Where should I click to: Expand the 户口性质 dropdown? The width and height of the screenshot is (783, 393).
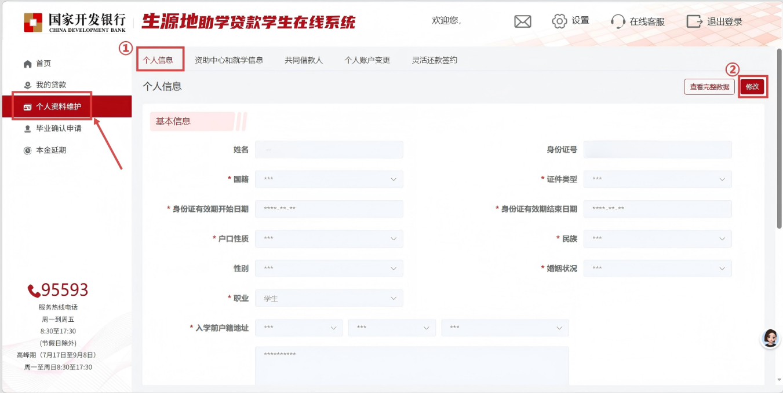coord(329,238)
